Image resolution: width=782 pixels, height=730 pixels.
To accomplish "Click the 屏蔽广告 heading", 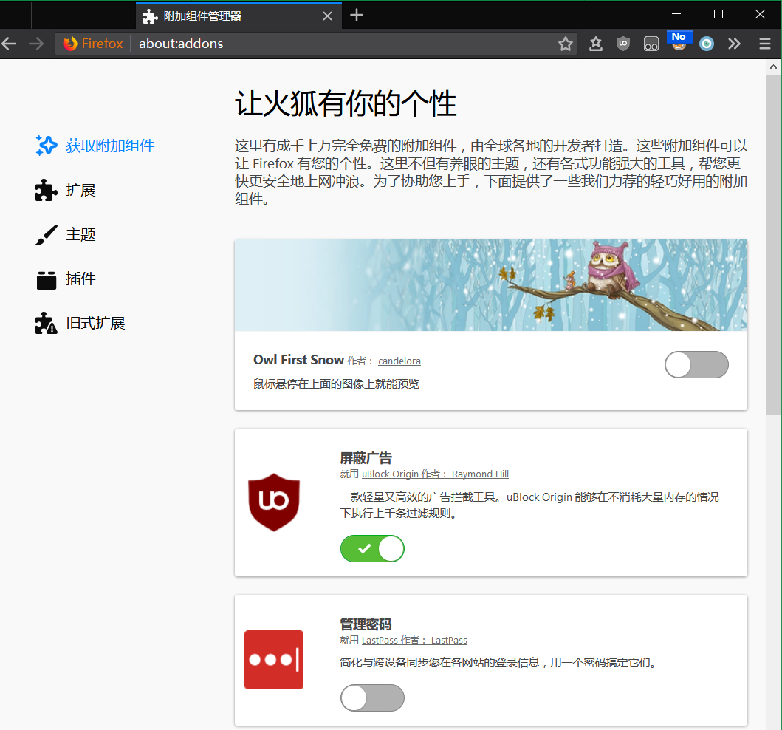I will click(366, 458).
